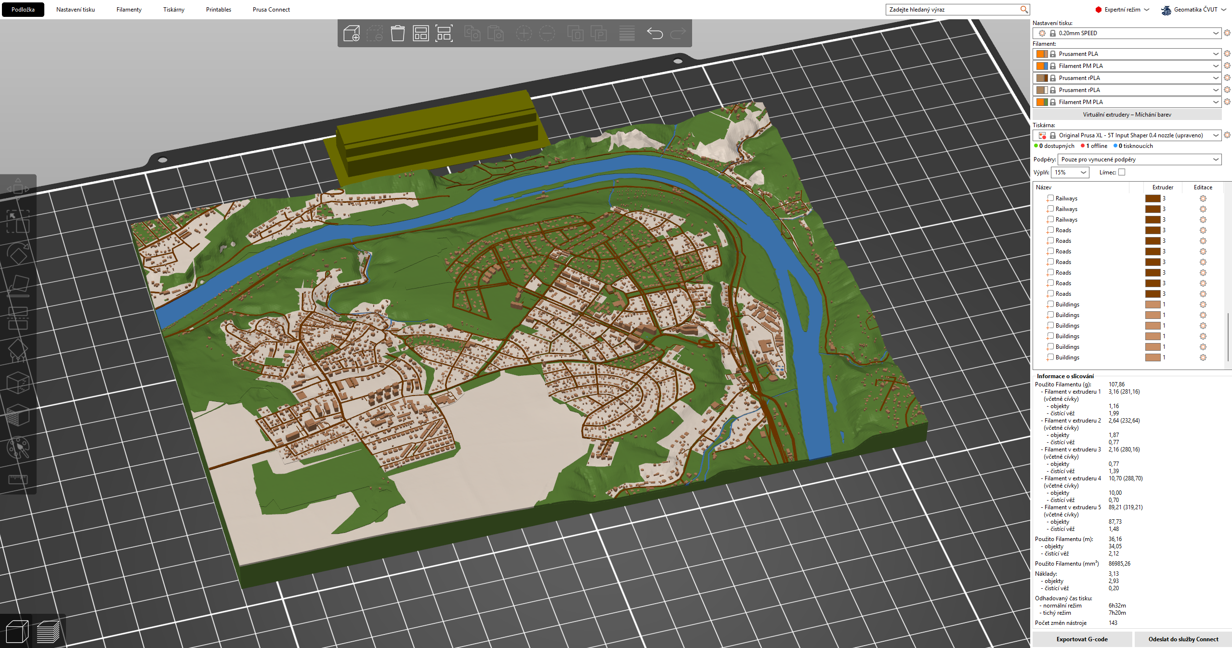
Task: Open the Tiskárny tab
Action: [174, 10]
